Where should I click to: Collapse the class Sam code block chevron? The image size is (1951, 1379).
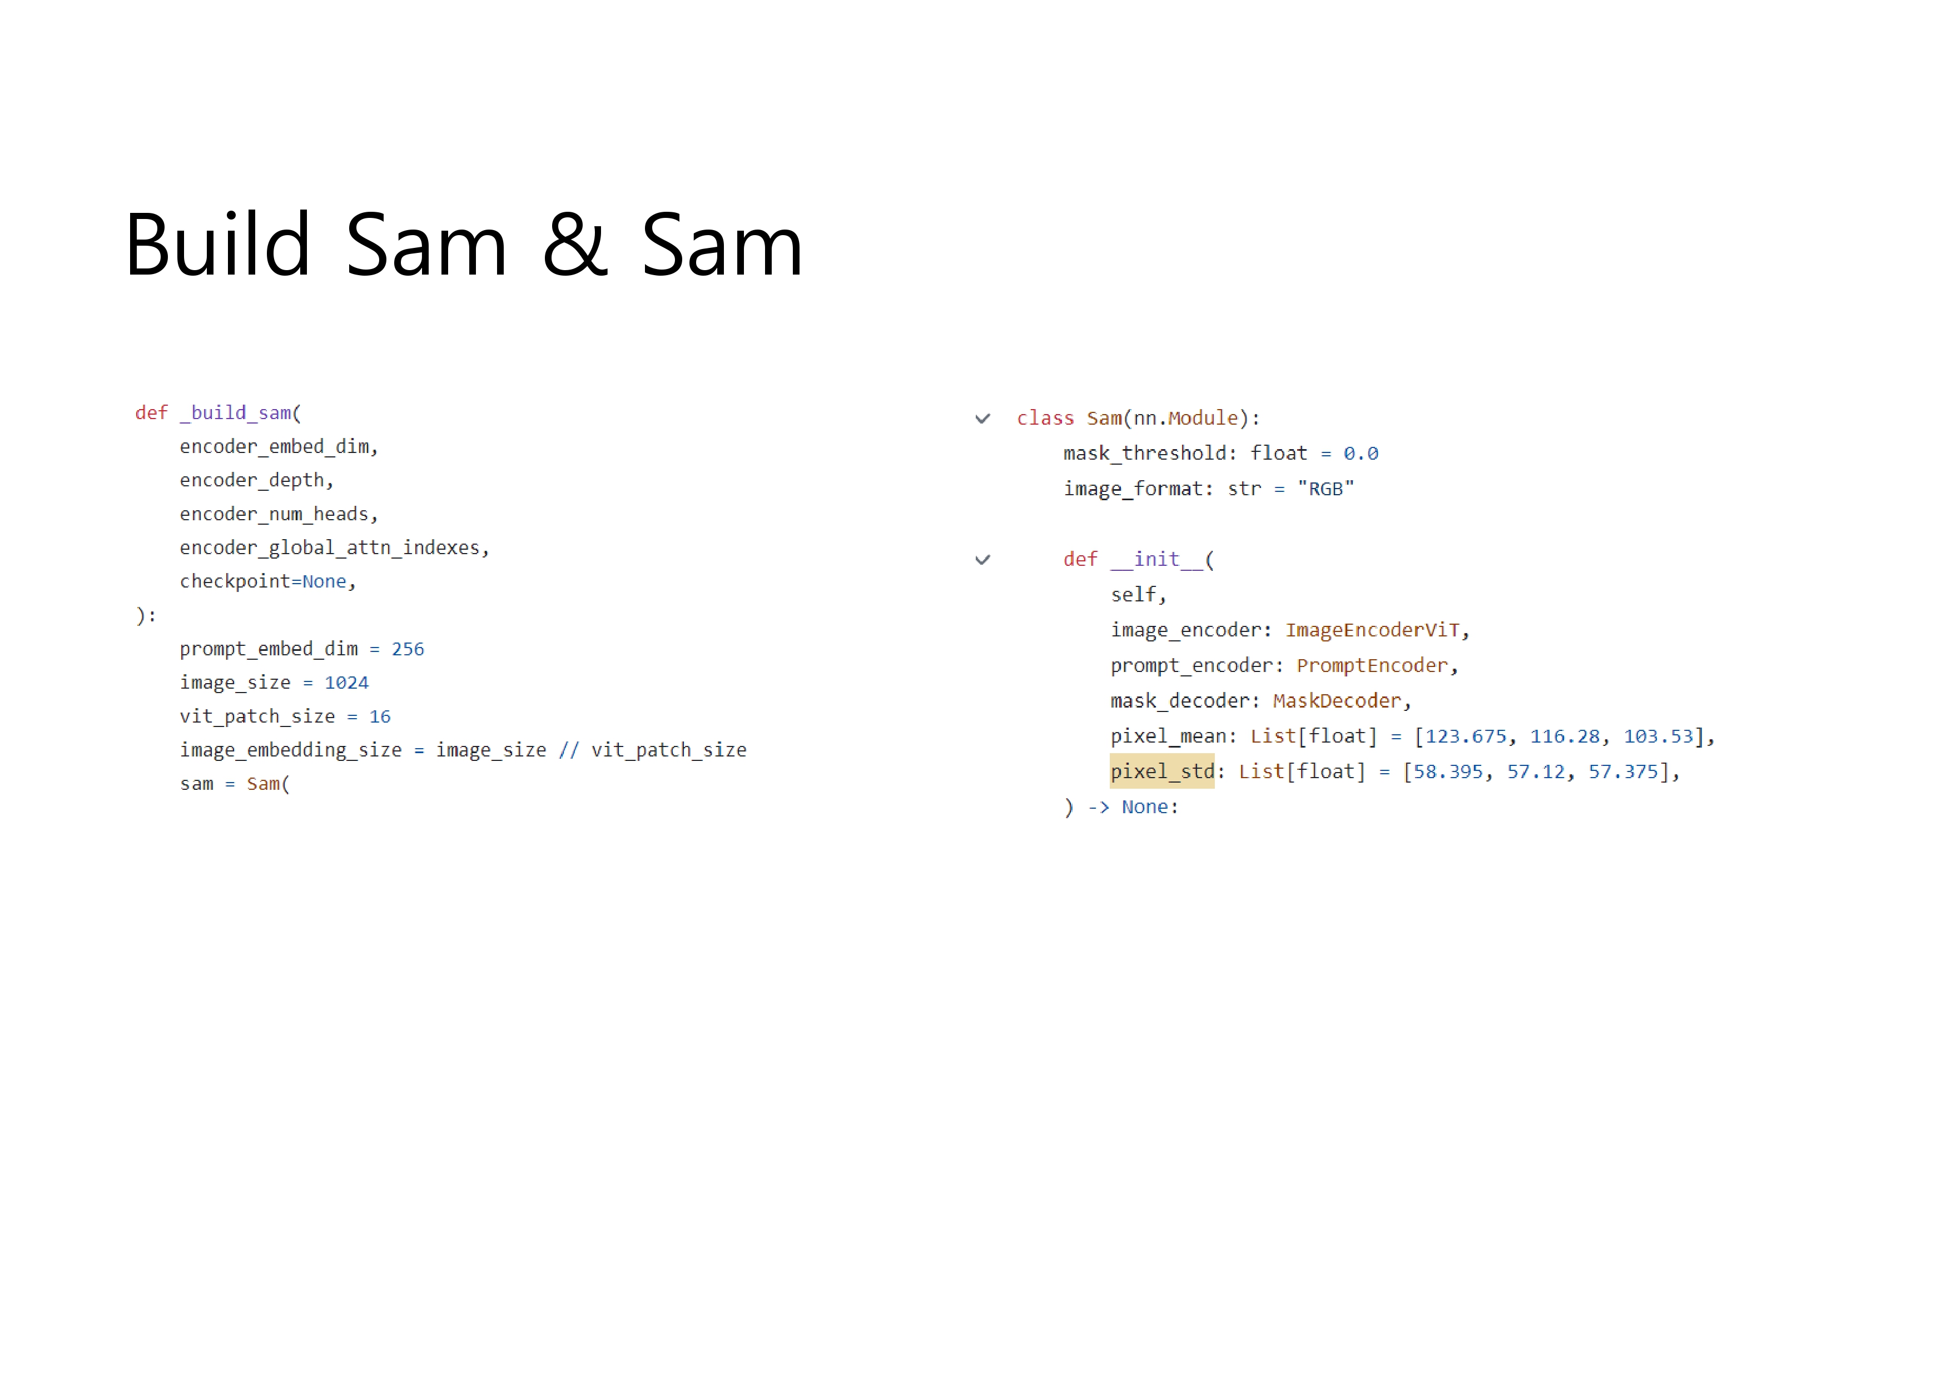pyautogui.click(x=982, y=419)
